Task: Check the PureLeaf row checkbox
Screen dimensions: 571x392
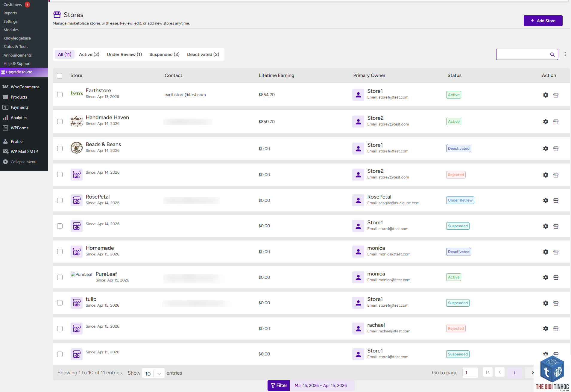Action: pyautogui.click(x=60, y=277)
